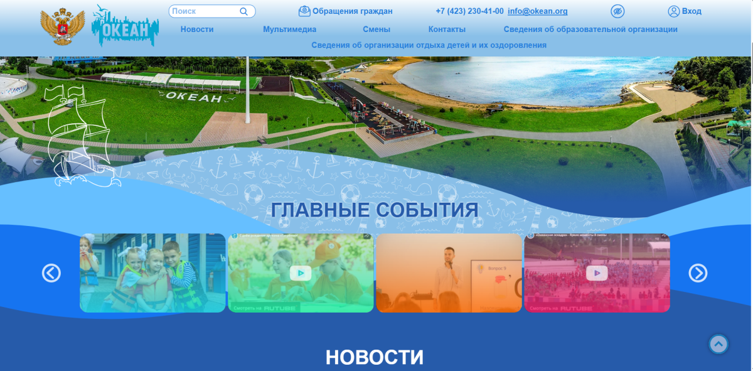The image size is (753, 371).
Task: Toggle visually impaired version eye icon
Action: click(x=617, y=11)
